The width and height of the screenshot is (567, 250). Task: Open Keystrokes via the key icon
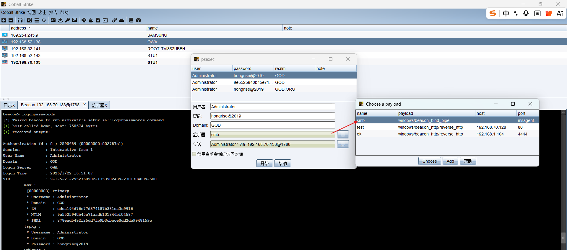(x=67, y=20)
